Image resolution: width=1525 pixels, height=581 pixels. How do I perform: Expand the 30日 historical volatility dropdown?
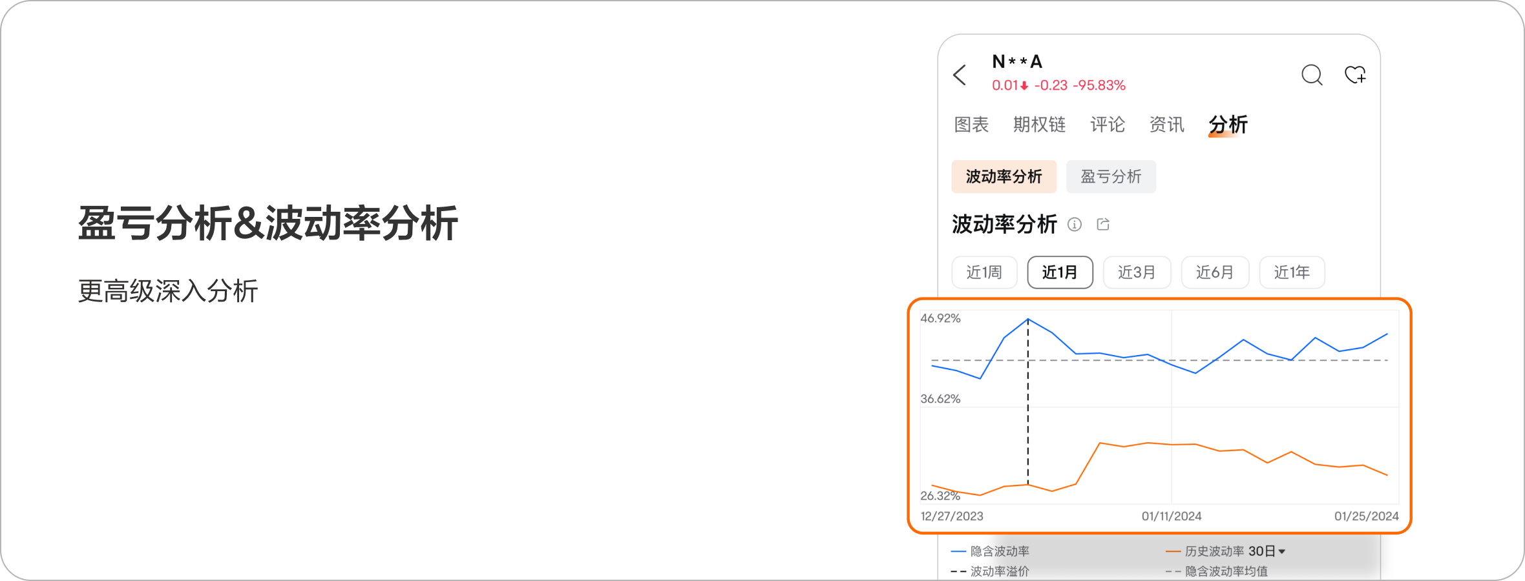[x=1267, y=551]
